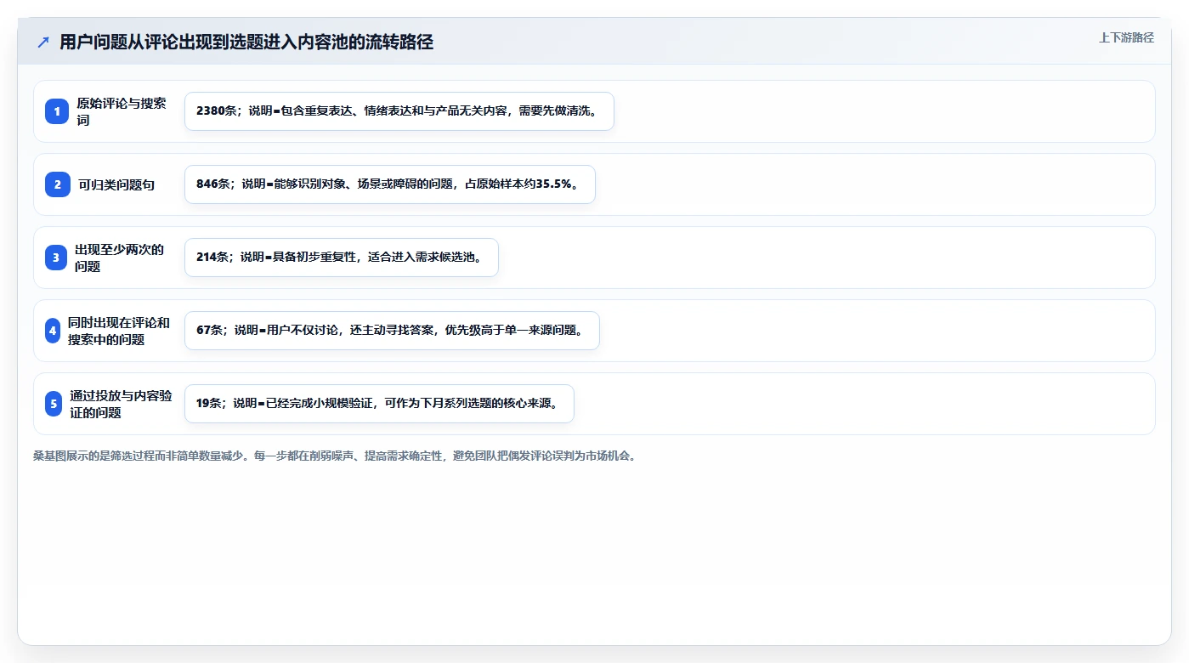Select the 原始评论与搜索词 step label
Image resolution: width=1189 pixels, height=663 pixels.
pyautogui.click(x=122, y=111)
